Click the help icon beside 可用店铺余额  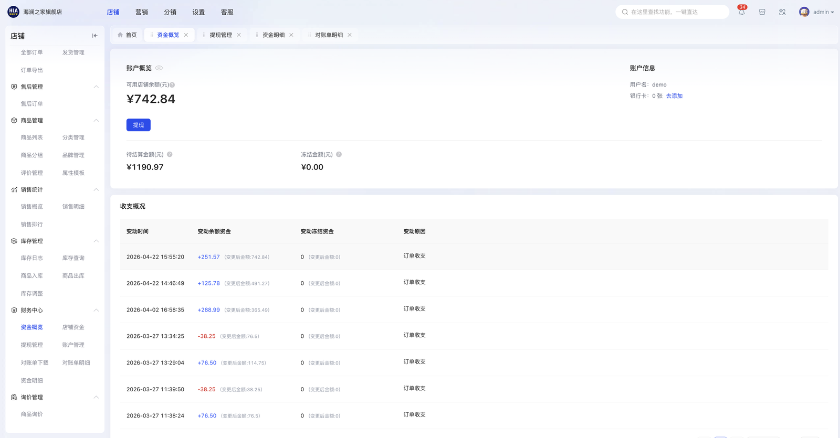[172, 85]
